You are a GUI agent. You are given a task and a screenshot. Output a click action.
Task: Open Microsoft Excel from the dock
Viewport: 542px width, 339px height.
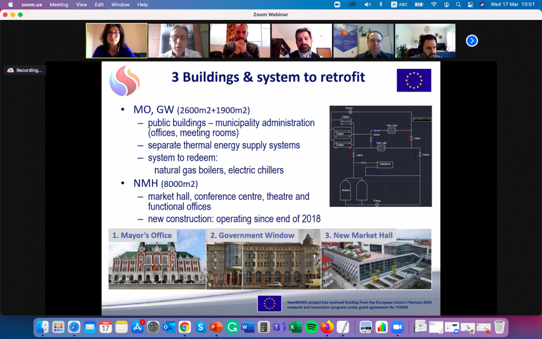tap(295, 327)
